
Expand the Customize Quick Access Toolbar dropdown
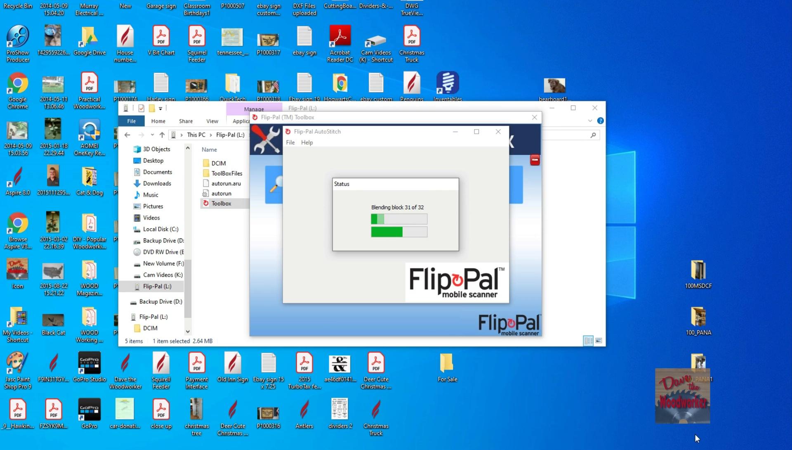160,109
